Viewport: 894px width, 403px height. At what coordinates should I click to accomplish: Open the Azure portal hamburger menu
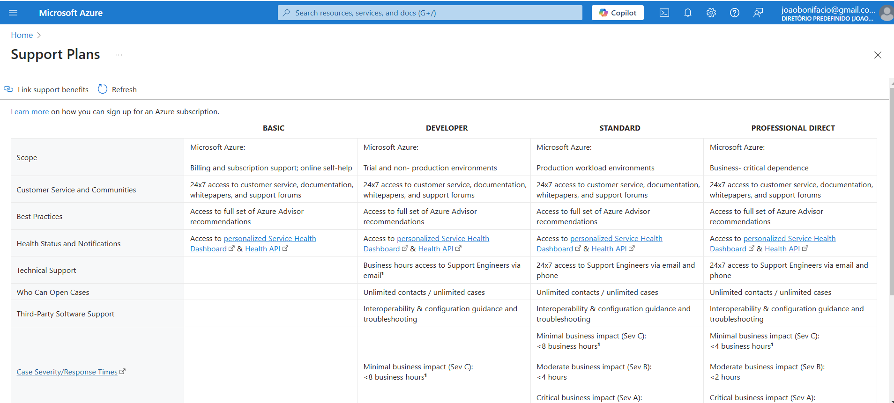click(x=13, y=13)
